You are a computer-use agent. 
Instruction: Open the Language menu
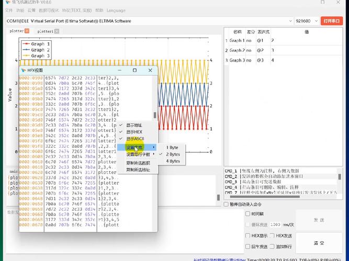pos(116,10)
